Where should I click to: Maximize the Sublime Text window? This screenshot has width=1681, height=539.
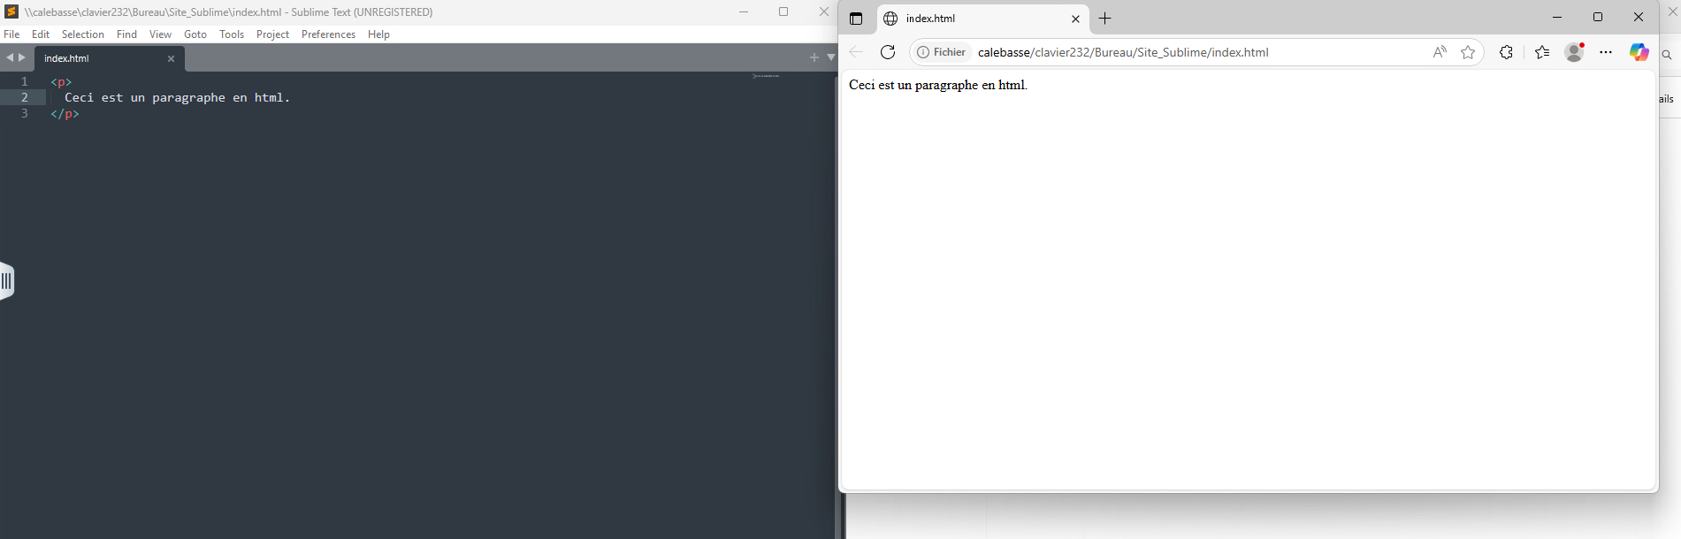click(783, 12)
